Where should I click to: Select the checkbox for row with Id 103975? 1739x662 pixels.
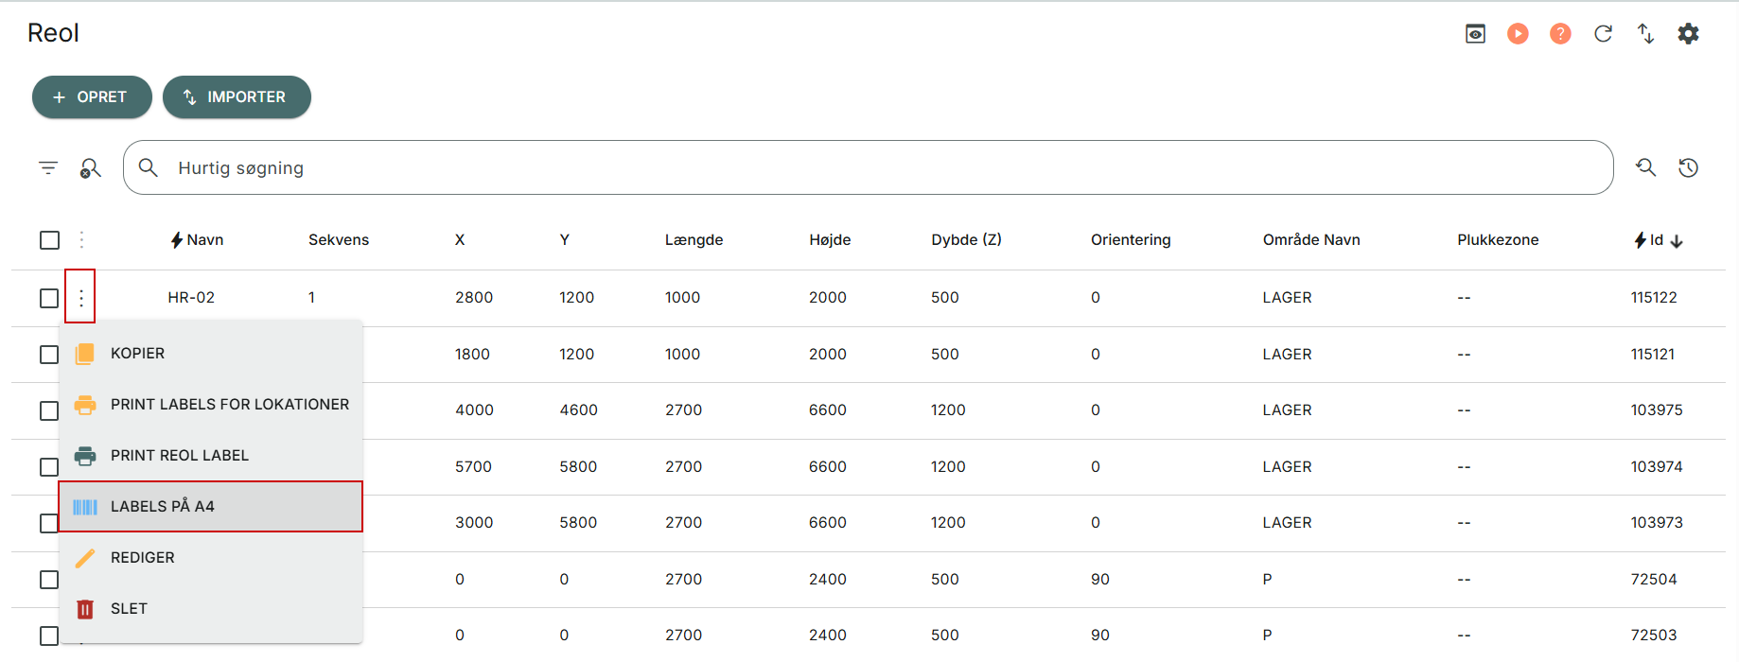[49, 410]
